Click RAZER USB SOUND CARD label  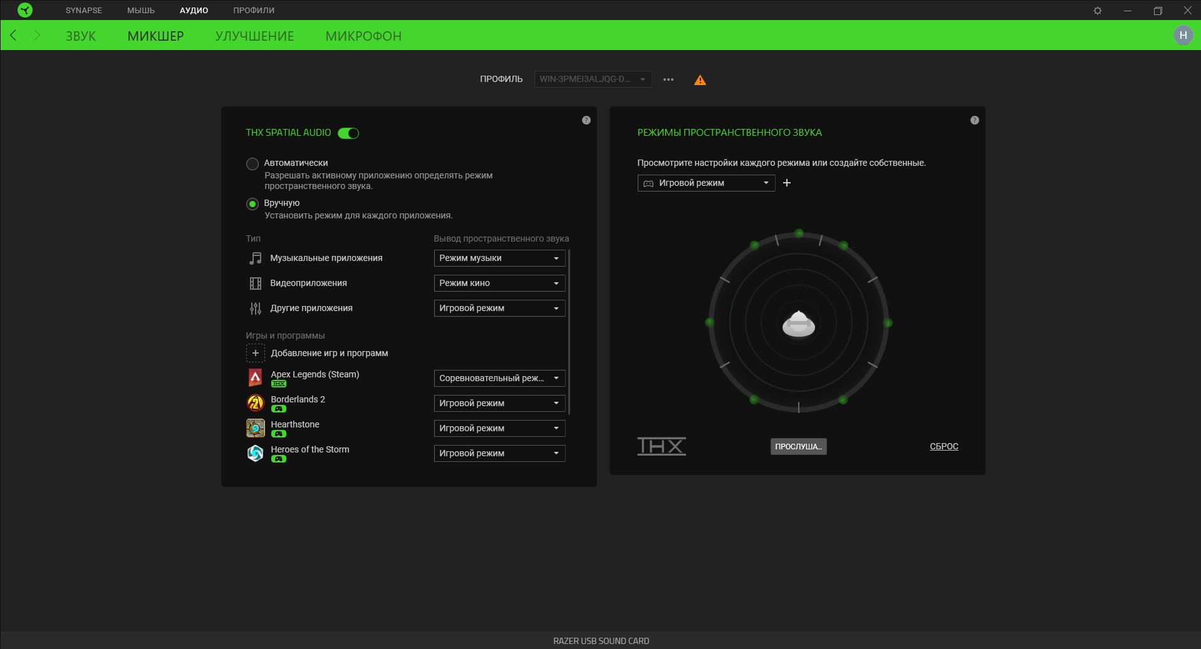coord(601,641)
